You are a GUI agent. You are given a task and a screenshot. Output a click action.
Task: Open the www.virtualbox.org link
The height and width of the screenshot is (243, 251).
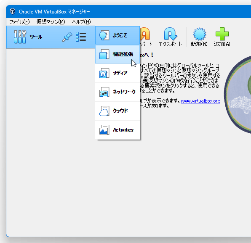click(x=200, y=101)
